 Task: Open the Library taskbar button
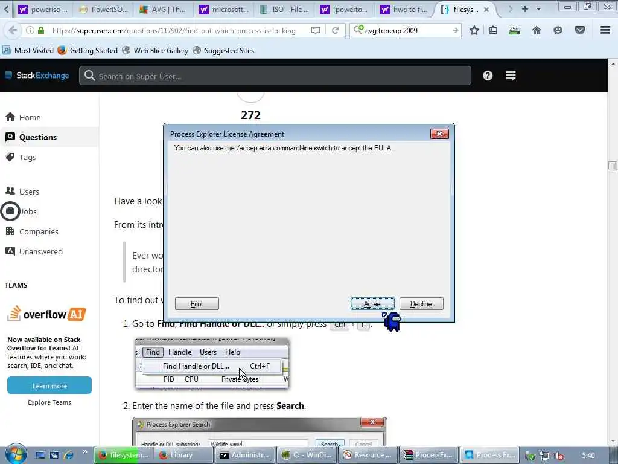click(x=183, y=455)
